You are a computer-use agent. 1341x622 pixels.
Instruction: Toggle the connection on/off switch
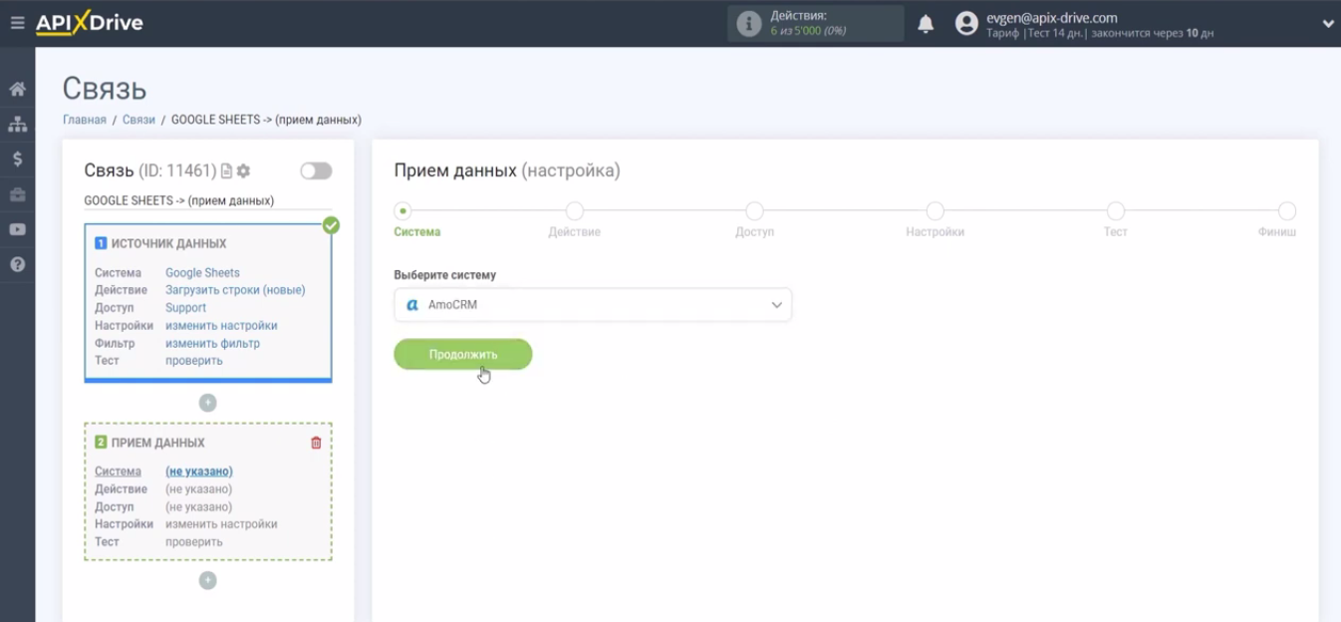click(316, 171)
